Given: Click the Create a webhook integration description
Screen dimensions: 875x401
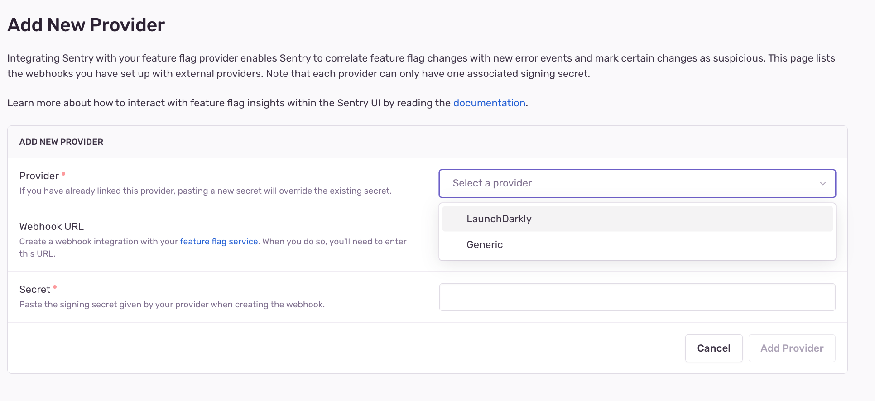Looking at the screenshot, I should click(213, 248).
